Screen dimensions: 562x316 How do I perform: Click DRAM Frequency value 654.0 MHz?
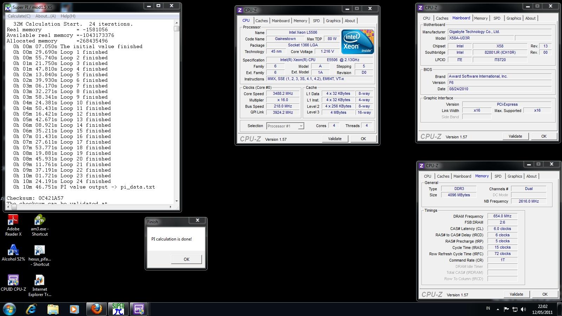pos(502,216)
